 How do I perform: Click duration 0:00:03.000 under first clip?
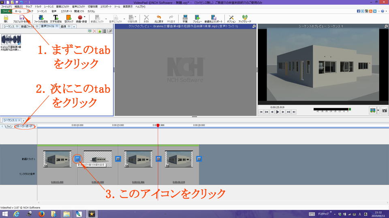tap(57, 182)
